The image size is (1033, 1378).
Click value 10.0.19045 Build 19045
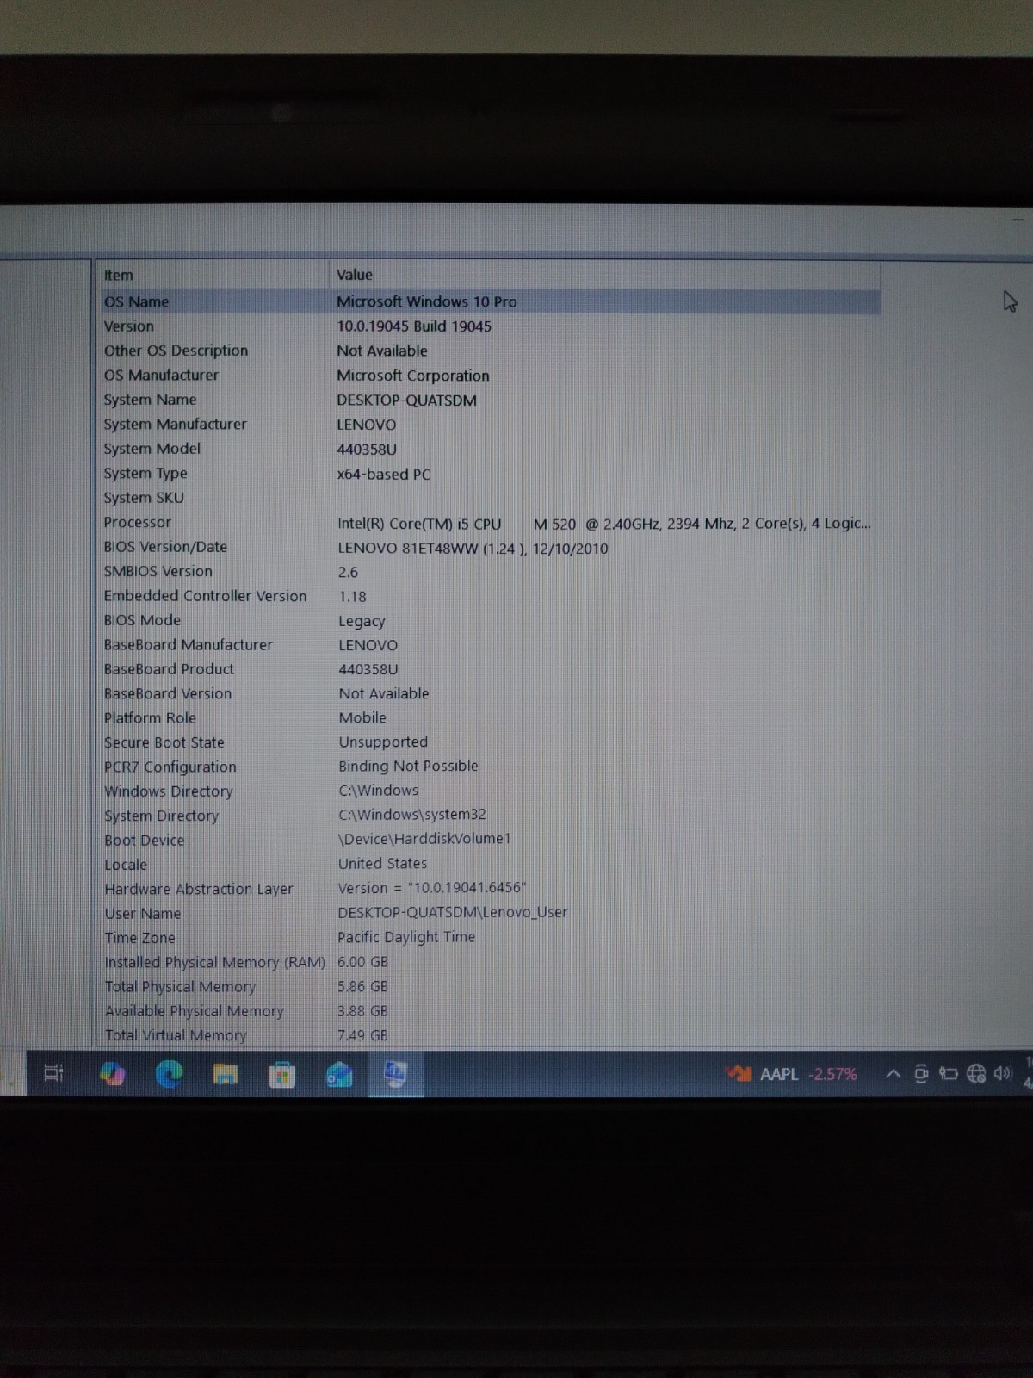click(414, 326)
